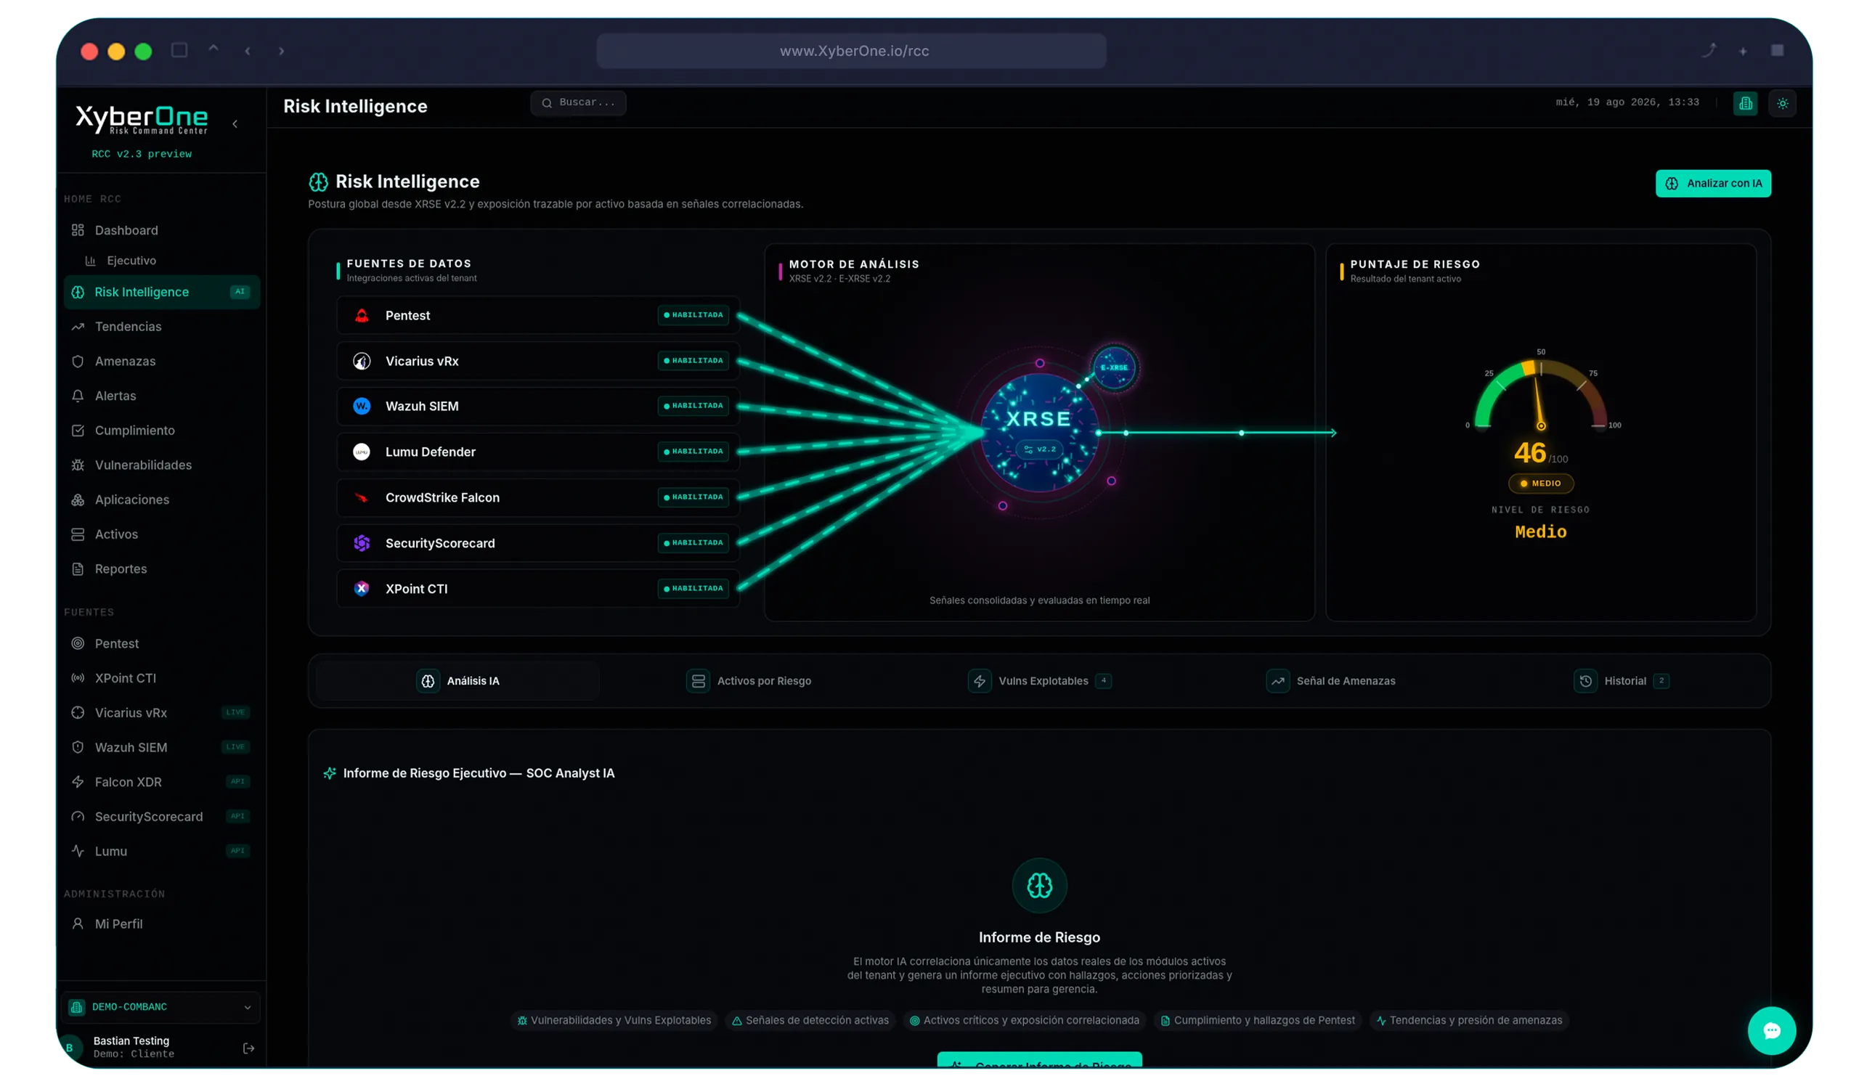Screen dimensions: 1859x1084
Task: Click the logout icon next to Bastian Testing
Action: point(248,1048)
